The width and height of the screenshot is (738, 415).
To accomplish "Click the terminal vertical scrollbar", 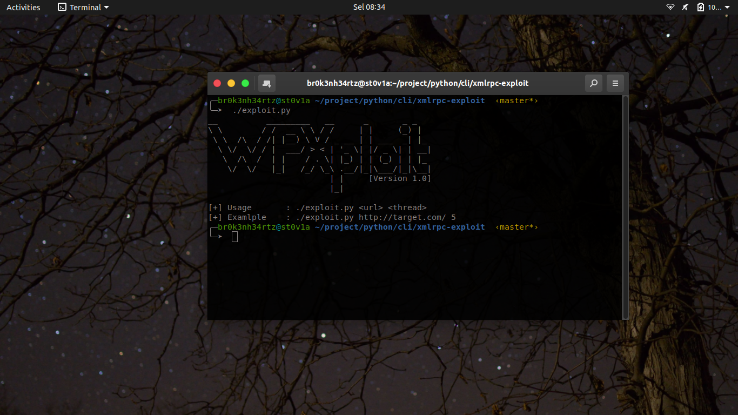I will (625, 207).
